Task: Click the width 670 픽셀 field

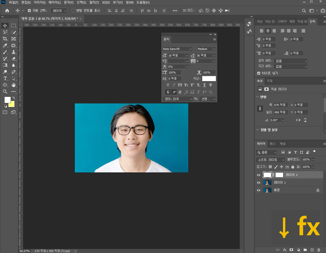Action: click(x=280, y=105)
